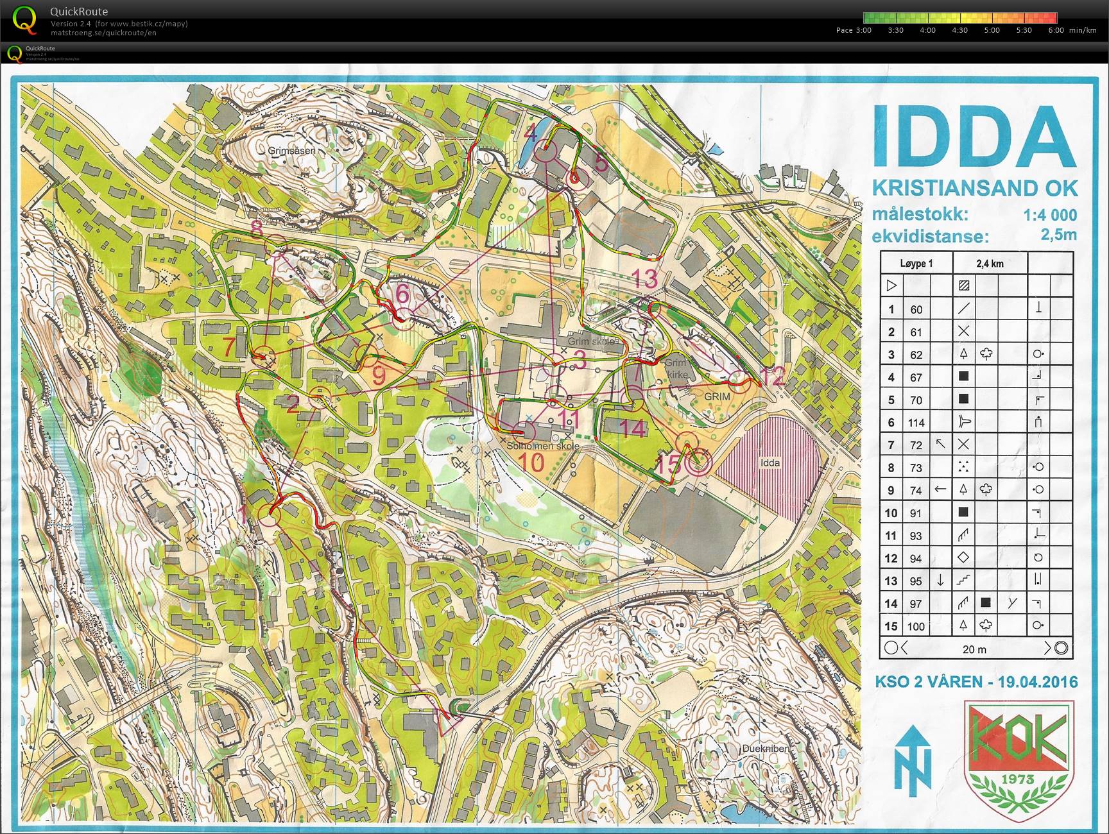Click the large QuickRoute logo in the top header

(x=25, y=19)
